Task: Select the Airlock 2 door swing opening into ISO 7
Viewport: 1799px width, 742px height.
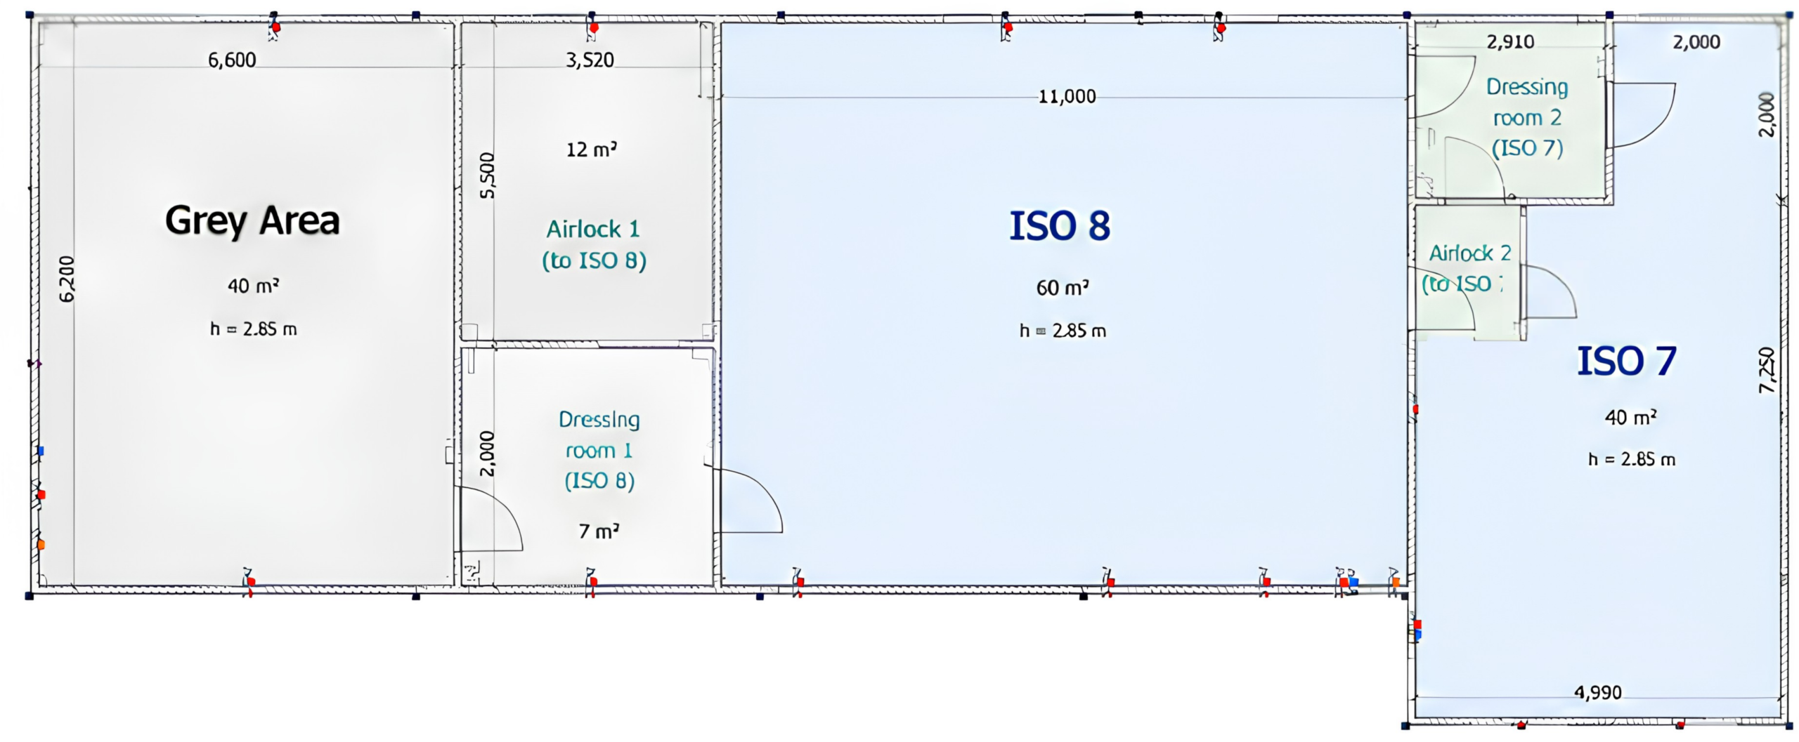Action: coord(1550,292)
